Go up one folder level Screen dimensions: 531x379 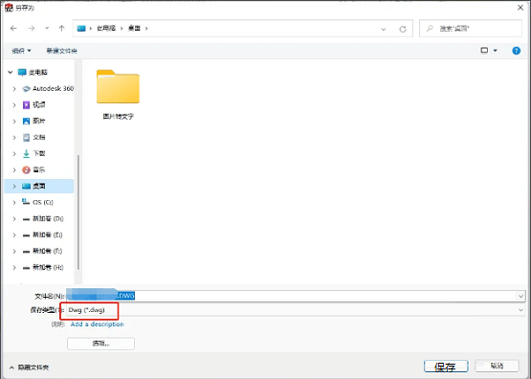click(x=61, y=29)
